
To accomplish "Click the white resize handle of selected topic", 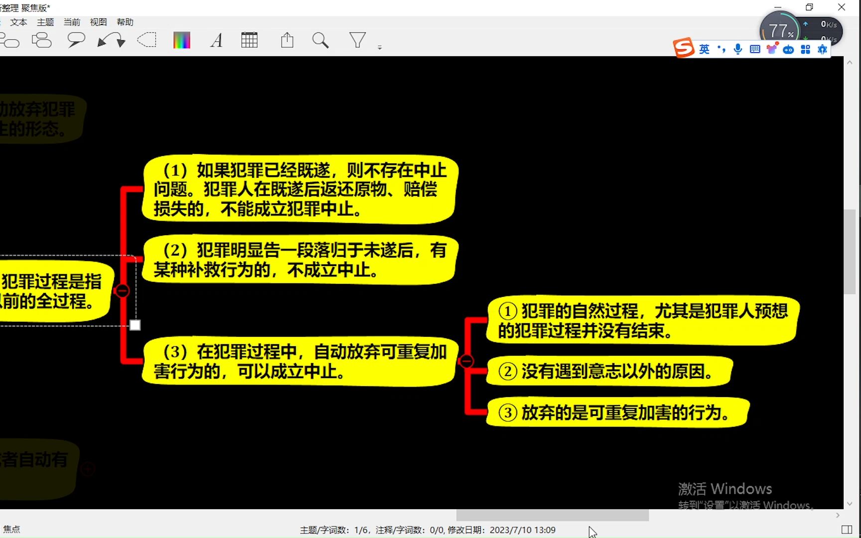I will 135,325.
